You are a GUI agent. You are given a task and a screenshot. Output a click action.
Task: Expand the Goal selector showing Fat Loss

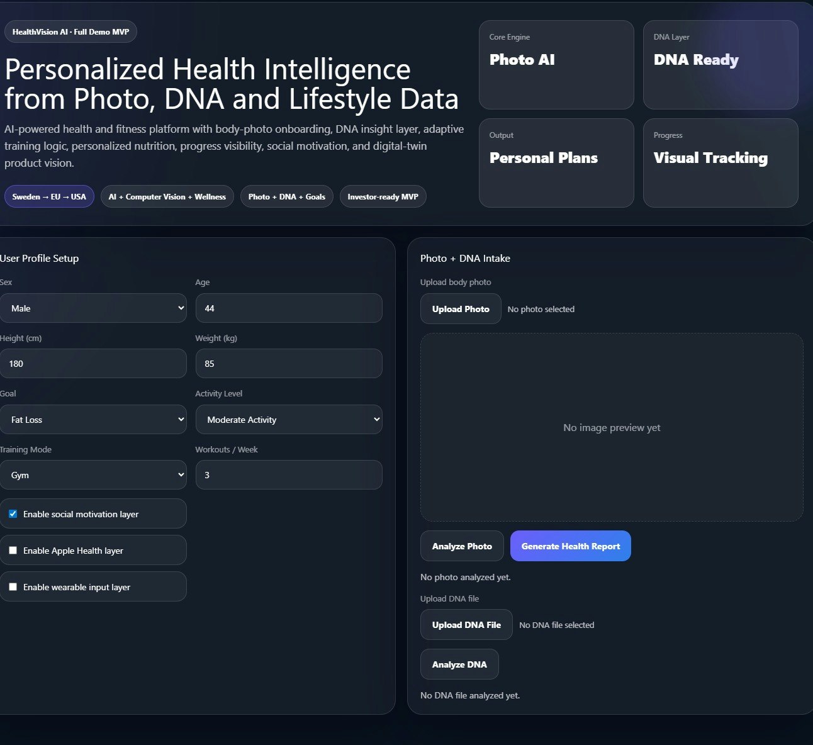[93, 419]
